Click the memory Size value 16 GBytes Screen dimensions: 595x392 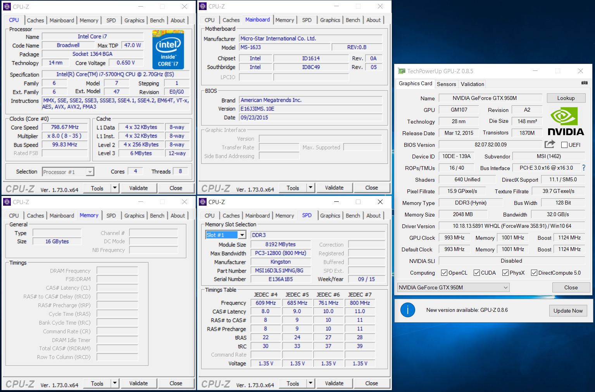57,241
